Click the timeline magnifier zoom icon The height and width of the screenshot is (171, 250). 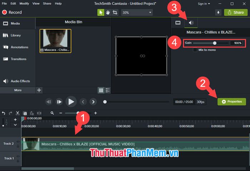click(52, 113)
